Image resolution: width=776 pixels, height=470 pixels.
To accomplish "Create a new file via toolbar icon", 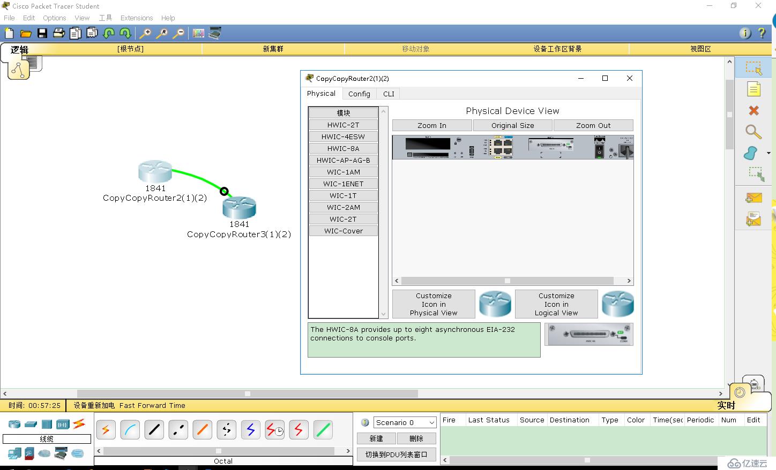I will (9, 33).
